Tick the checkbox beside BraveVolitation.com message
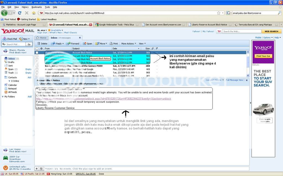Screen dimensions: 283x176 point(37,76)
